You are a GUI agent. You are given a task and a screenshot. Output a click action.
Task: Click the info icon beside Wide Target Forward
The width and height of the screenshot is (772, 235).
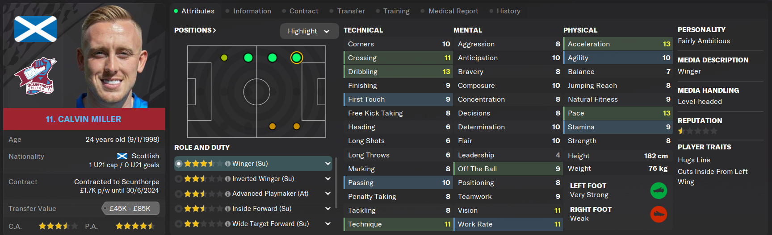(x=228, y=224)
